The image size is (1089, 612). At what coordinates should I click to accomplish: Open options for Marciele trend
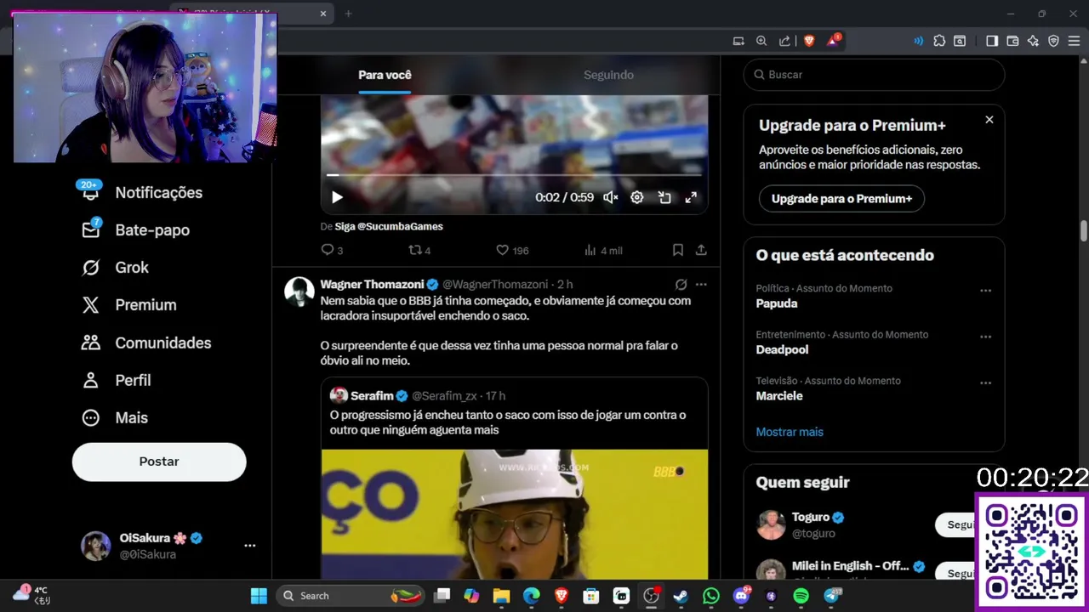click(x=985, y=382)
